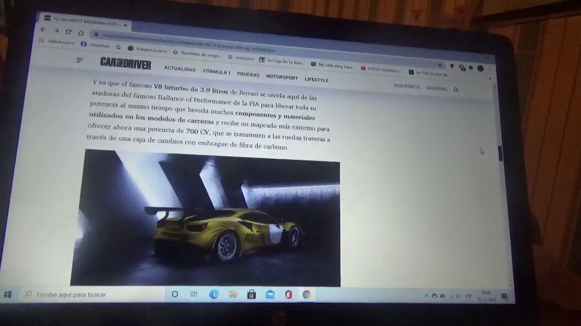581x326 pixels.
Task: Go back with the browser back arrow
Action: tap(43, 30)
